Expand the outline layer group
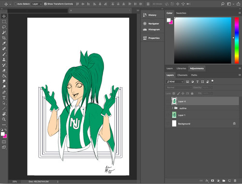242x184 pixels. [172, 108]
